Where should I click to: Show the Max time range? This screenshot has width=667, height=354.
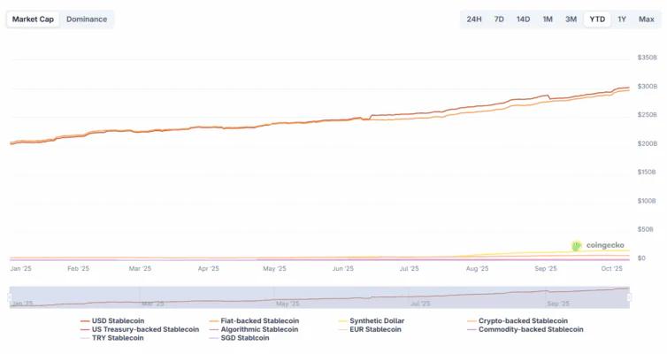tap(647, 19)
